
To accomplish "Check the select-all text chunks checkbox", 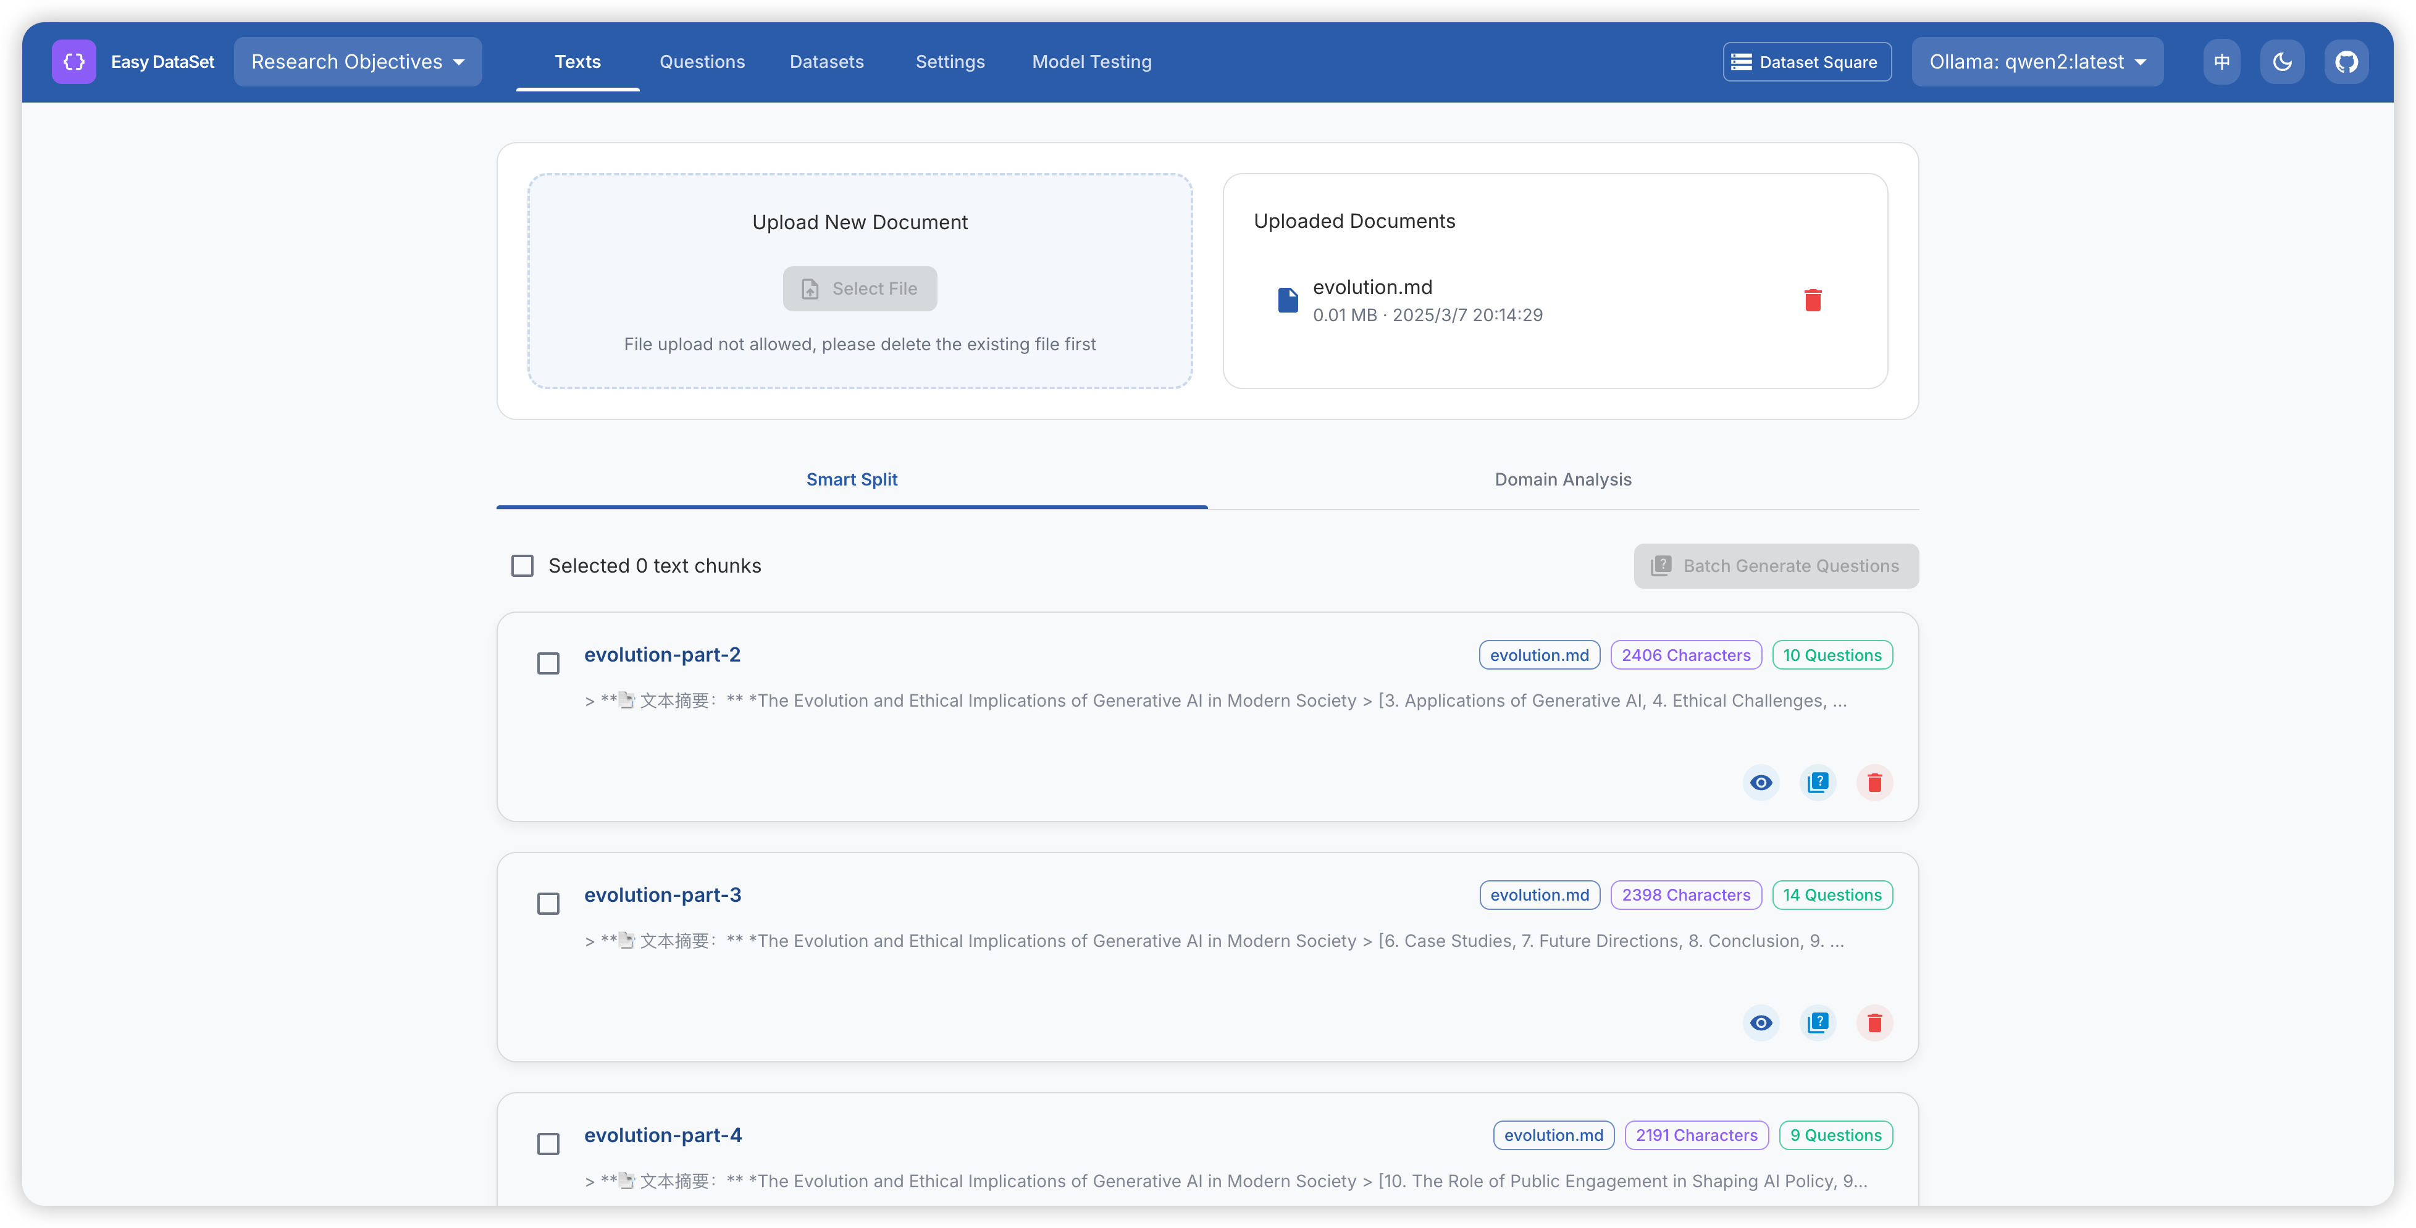I will pos(522,566).
